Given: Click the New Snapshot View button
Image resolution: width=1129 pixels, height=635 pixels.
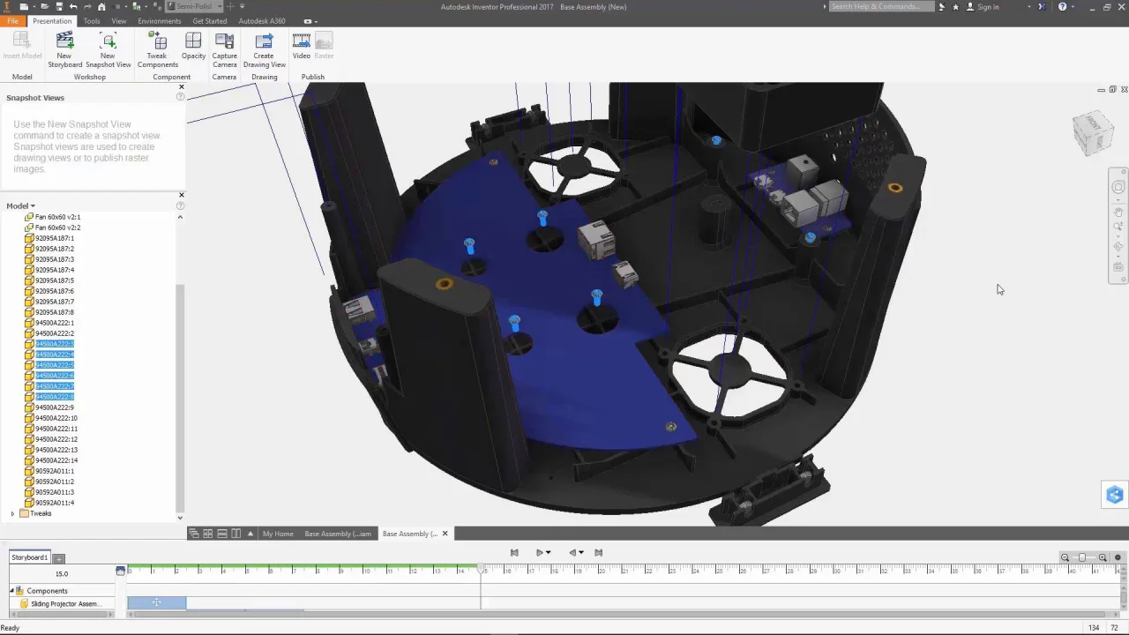Looking at the screenshot, I should (x=108, y=49).
